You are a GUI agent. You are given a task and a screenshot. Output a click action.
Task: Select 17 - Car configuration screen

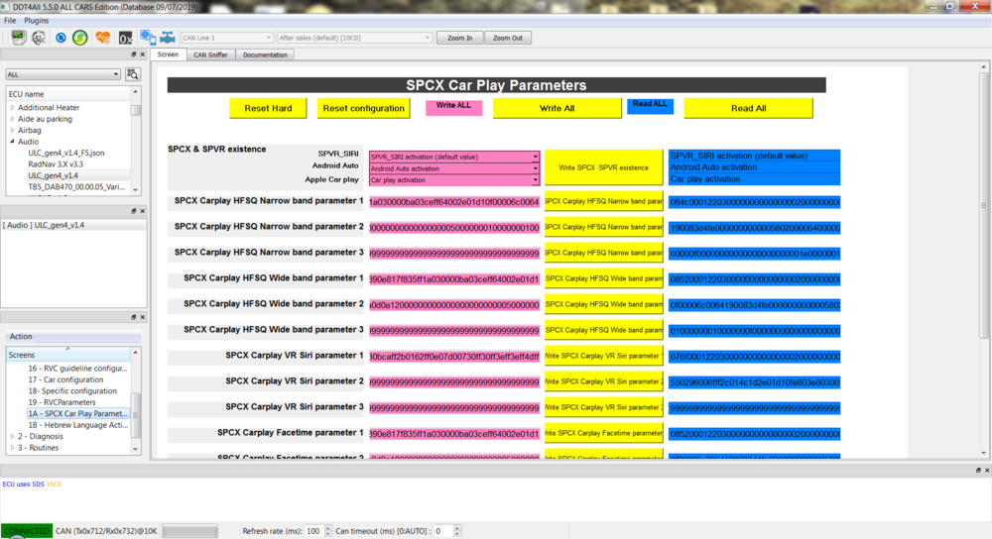pyautogui.click(x=65, y=379)
